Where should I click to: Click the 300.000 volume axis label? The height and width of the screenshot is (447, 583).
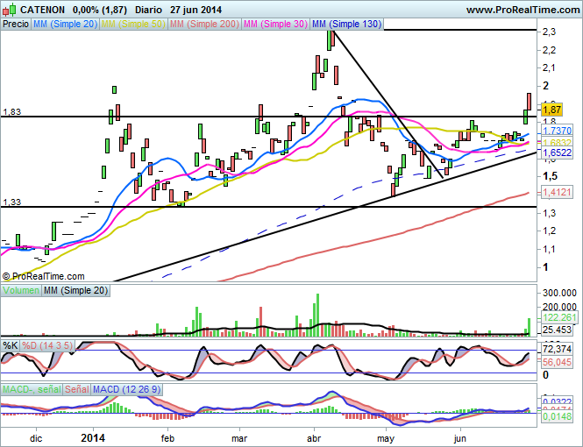[559, 293]
